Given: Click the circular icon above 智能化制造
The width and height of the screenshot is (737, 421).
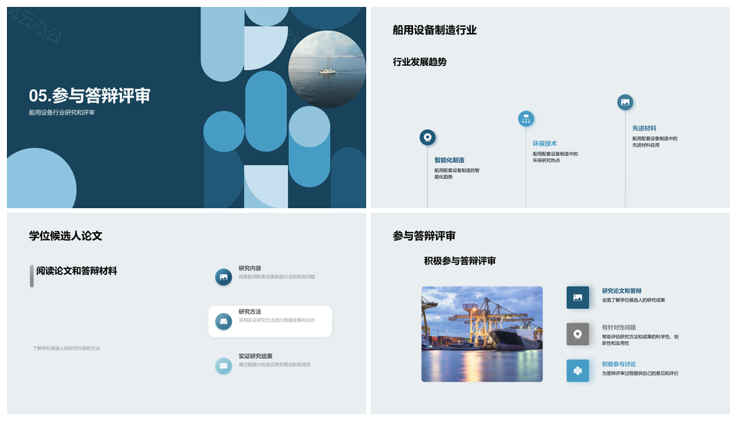Looking at the screenshot, I should click(428, 138).
